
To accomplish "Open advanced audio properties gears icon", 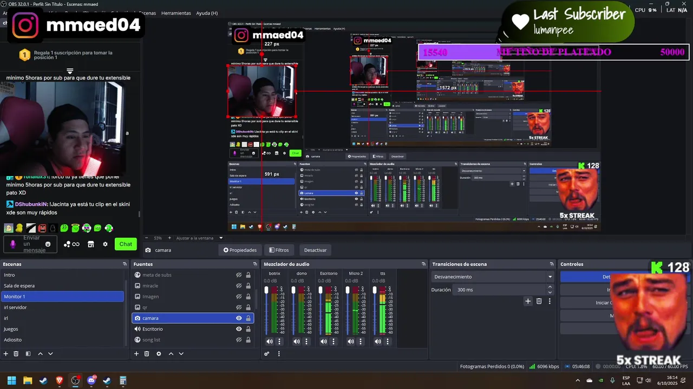I will pyautogui.click(x=267, y=354).
